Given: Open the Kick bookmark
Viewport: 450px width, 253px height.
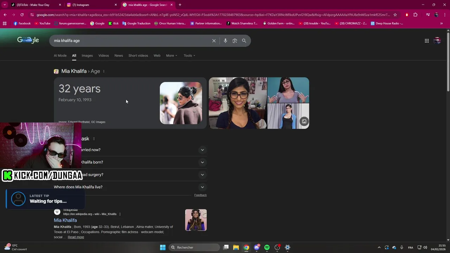Looking at the screenshot, I should [113, 24].
